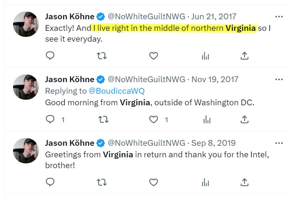Retweet the Jun 21, 2017 tweet
The height and width of the screenshot is (199, 291).
[102, 56]
